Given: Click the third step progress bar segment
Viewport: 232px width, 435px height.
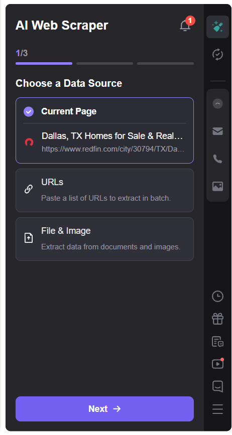Looking at the screenshot, I should pos(165,64).
